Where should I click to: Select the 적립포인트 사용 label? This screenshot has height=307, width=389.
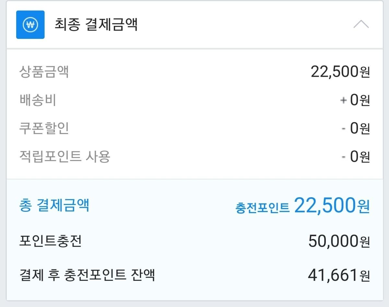[65, 157]
